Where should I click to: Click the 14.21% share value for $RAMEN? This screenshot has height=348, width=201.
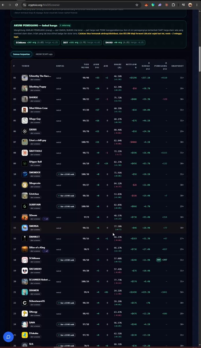pyautogui.click(x=118, y=291)
